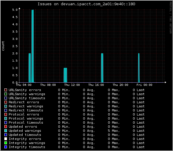The width and height of the screenshot is (173, 151).
Task: Click the Updated warnings legend label
Action: tap(25, 131)
